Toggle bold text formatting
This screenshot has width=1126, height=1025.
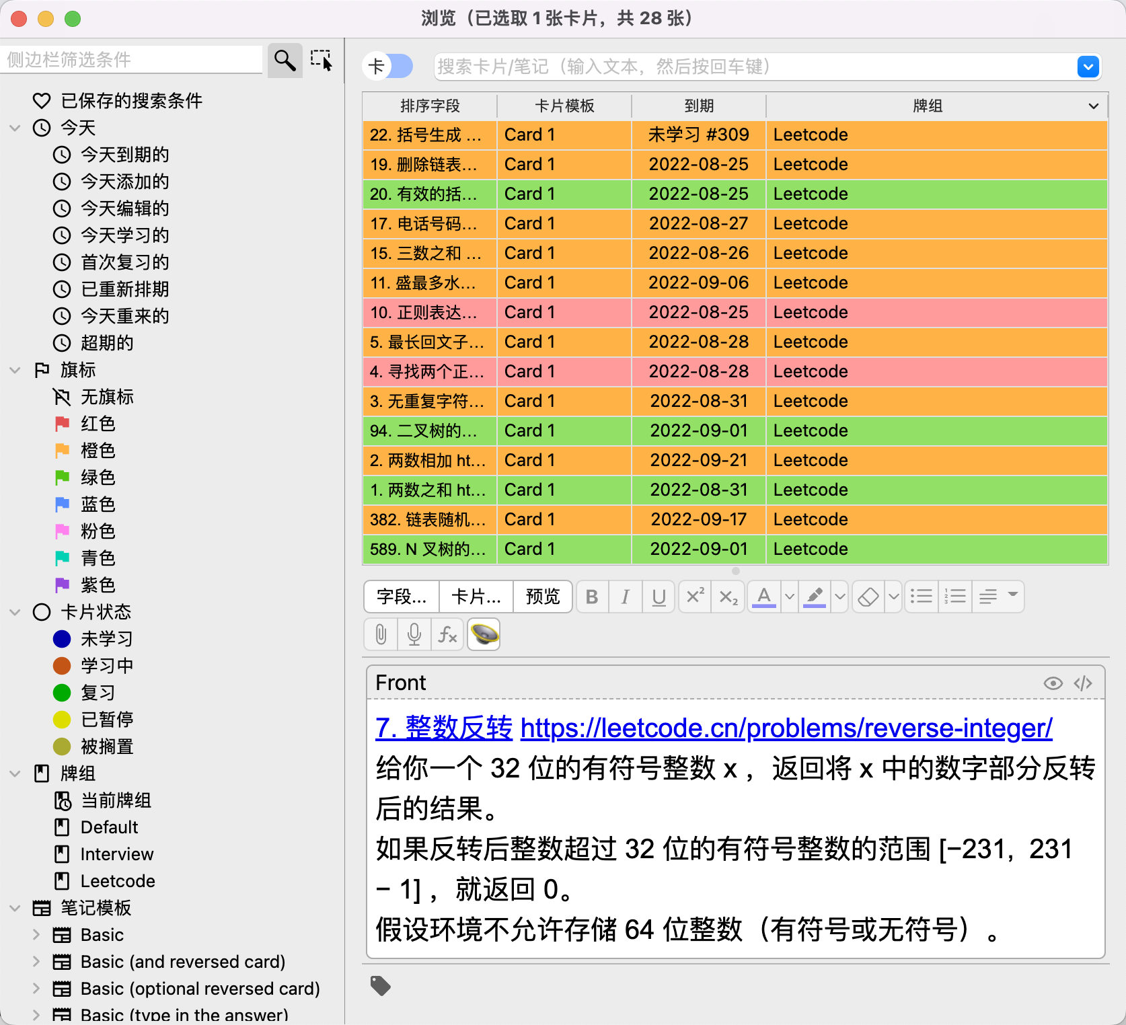(x=592, y=597)
